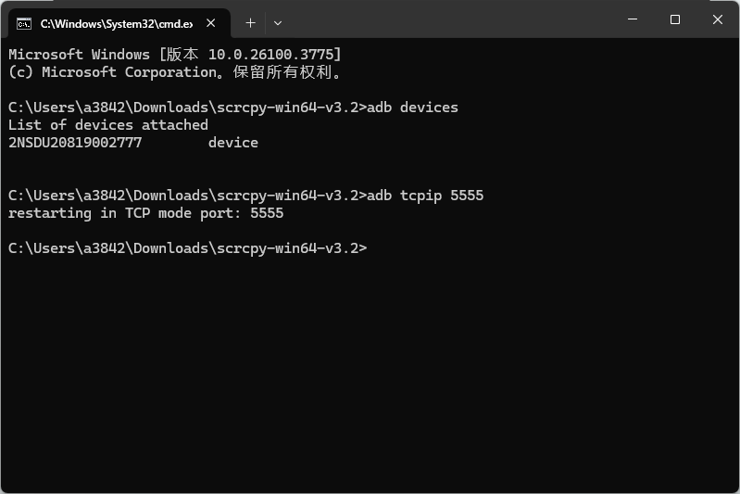The height and width of the screenshot is (494, 740).
Task: Click the 'restarting in TCP mode' output line
Action: click(145, 213)
